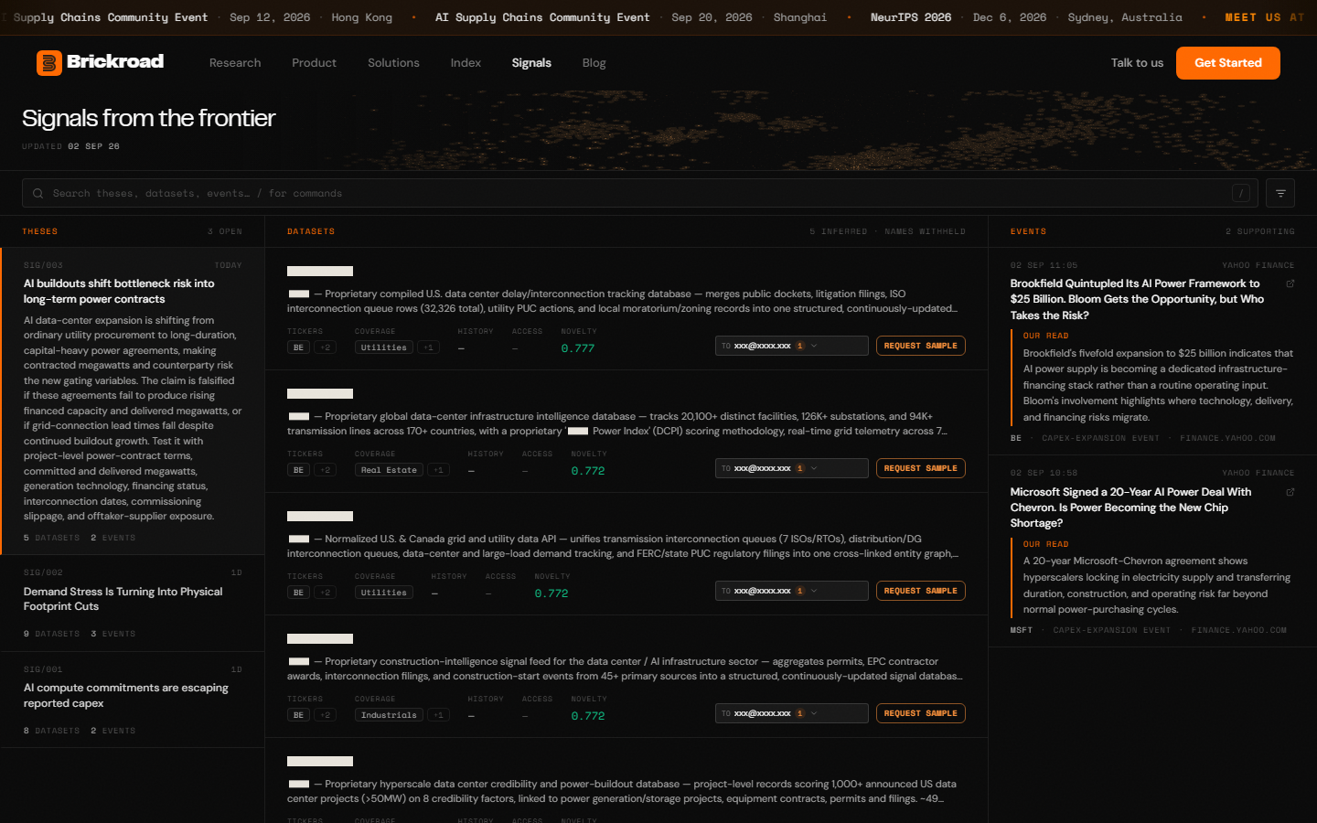Focus the search theses, datasets, events field
Screen dimensions: 1317x823
click(640, 193)
